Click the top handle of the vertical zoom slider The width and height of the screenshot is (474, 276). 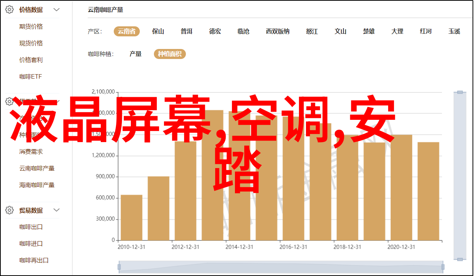460,92
